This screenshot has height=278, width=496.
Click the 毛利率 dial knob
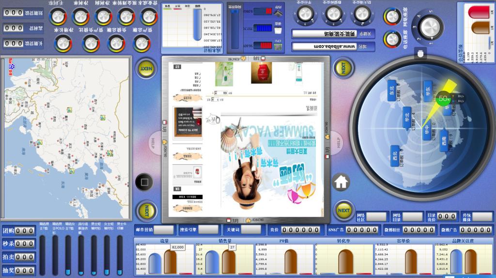58,17
